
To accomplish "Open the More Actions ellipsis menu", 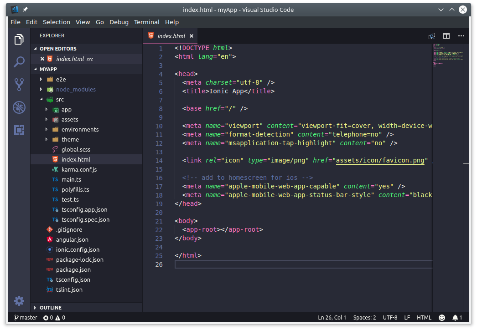I will [x=461, y=36].
